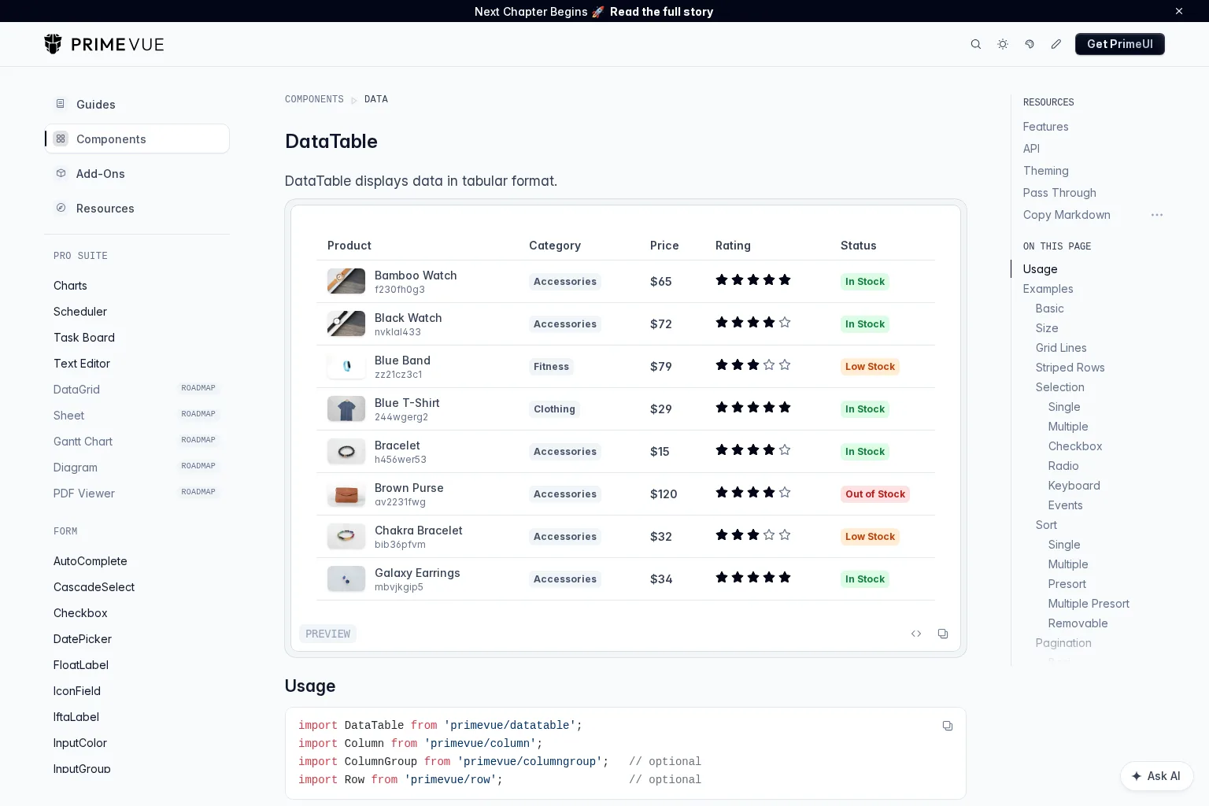Viewport: 1209px width, 806px height.
Task: Click the COMPONENTS breadcrumb
Action: (x=314, y=99)
